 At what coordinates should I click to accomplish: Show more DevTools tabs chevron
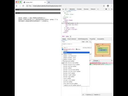(x=98, y=9)
